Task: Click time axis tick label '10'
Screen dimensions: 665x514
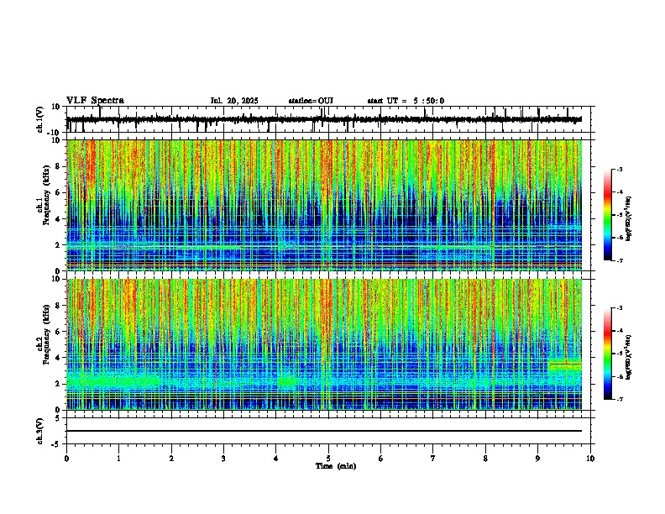Action: [x=590, y=459]
